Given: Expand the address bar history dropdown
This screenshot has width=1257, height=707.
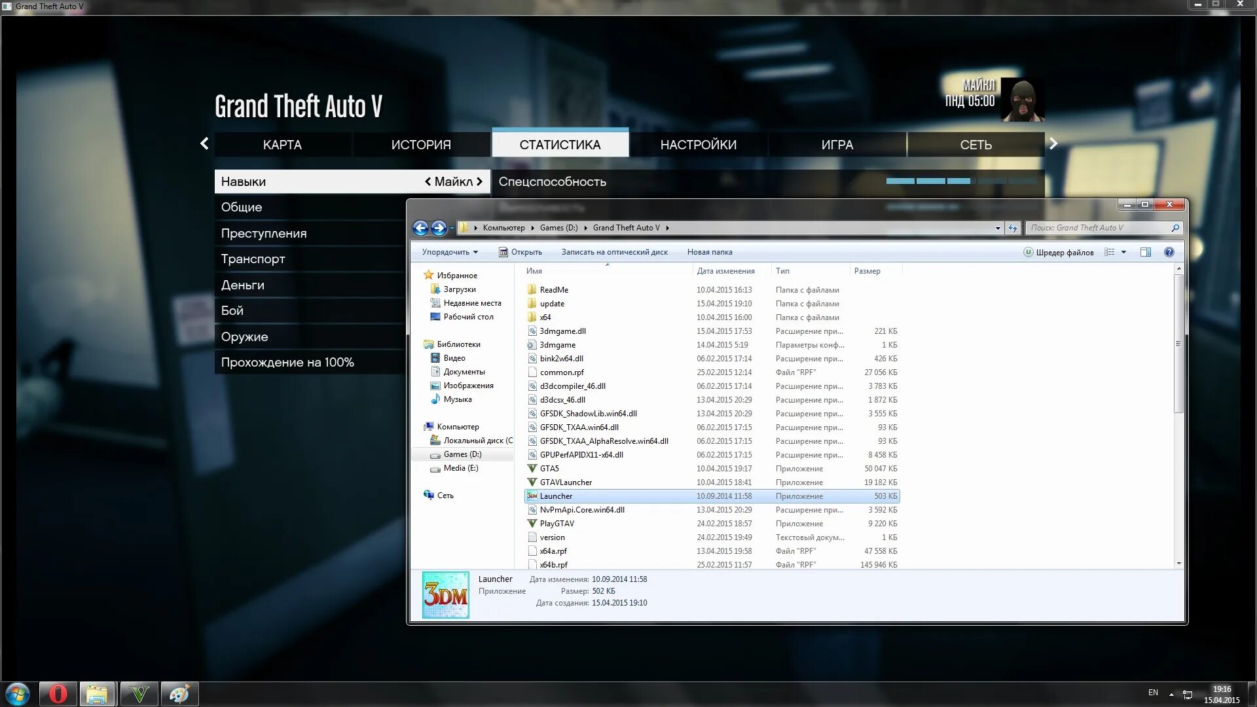Looking at the screenshot, I should pos(998,228).
